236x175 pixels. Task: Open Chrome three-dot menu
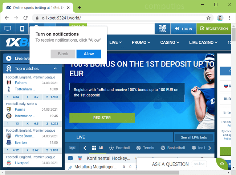tap(230, 18)
